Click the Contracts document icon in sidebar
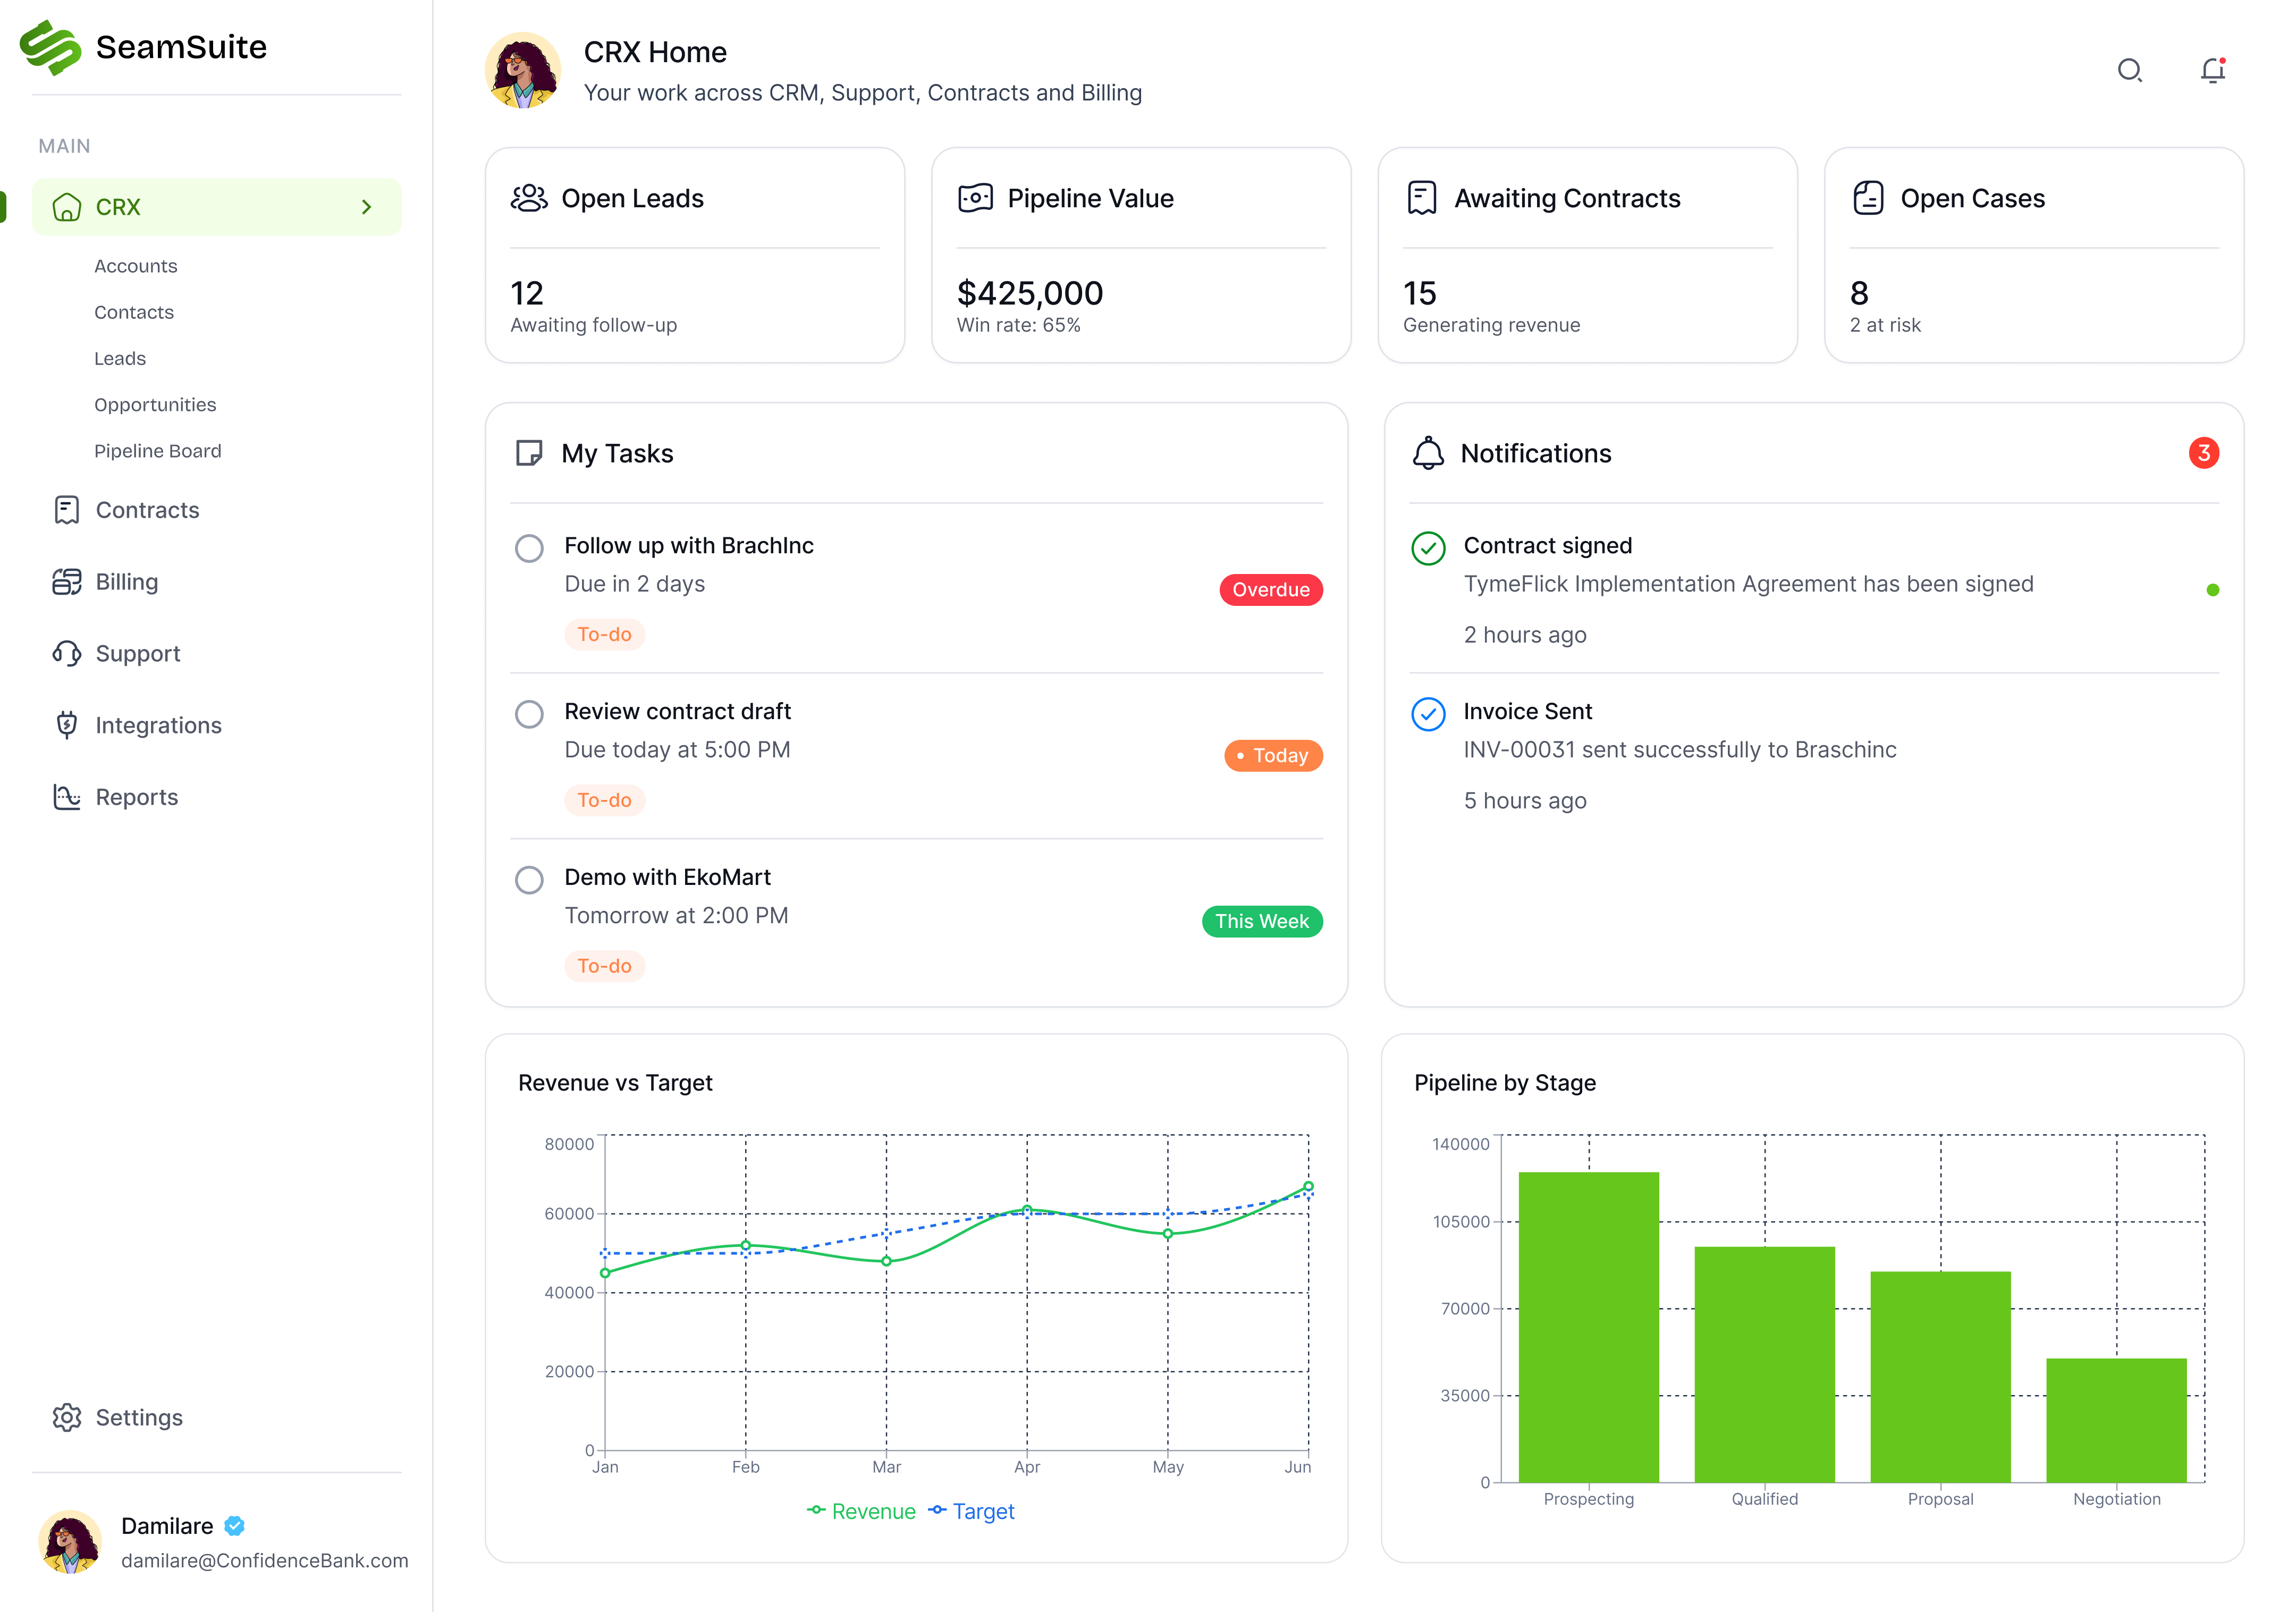 point(67,510)
